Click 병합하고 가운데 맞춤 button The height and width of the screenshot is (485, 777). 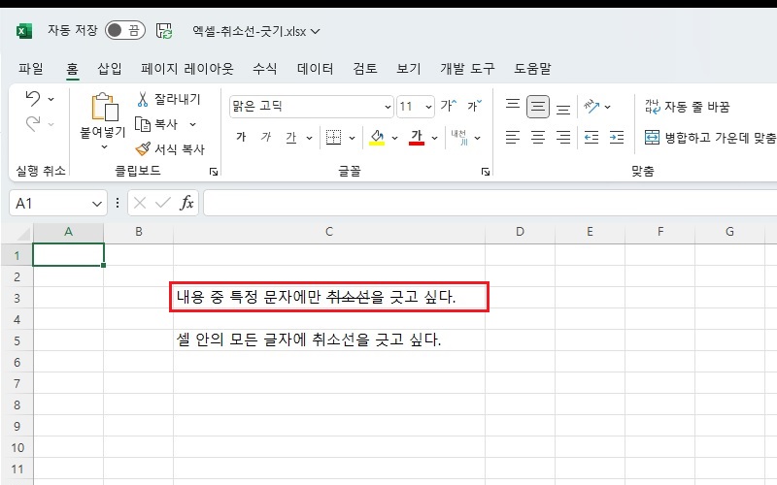click(710, 138)
